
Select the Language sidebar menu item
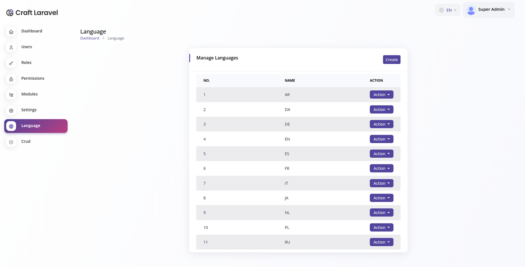point(36,126)
